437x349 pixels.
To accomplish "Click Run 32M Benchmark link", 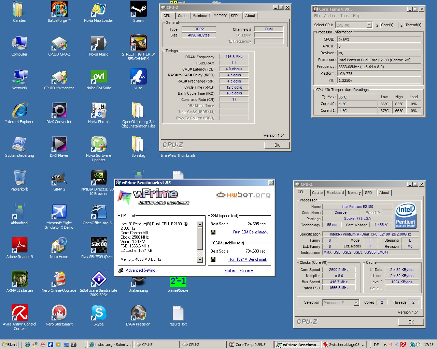I will pyautogui.click(x=250, y=232).
